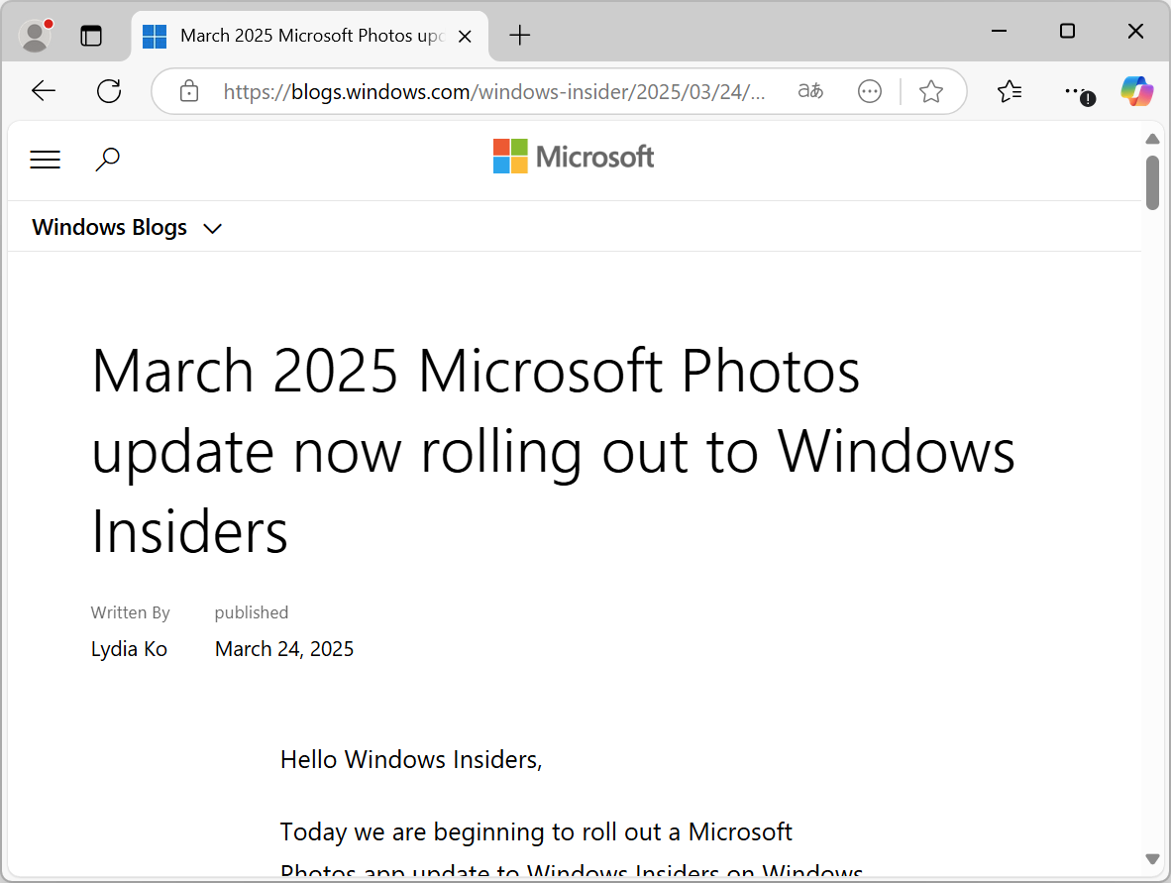This screenshot has width=1171, height=883.
Task: Click the URL address bar field
Action: point(493,92)
